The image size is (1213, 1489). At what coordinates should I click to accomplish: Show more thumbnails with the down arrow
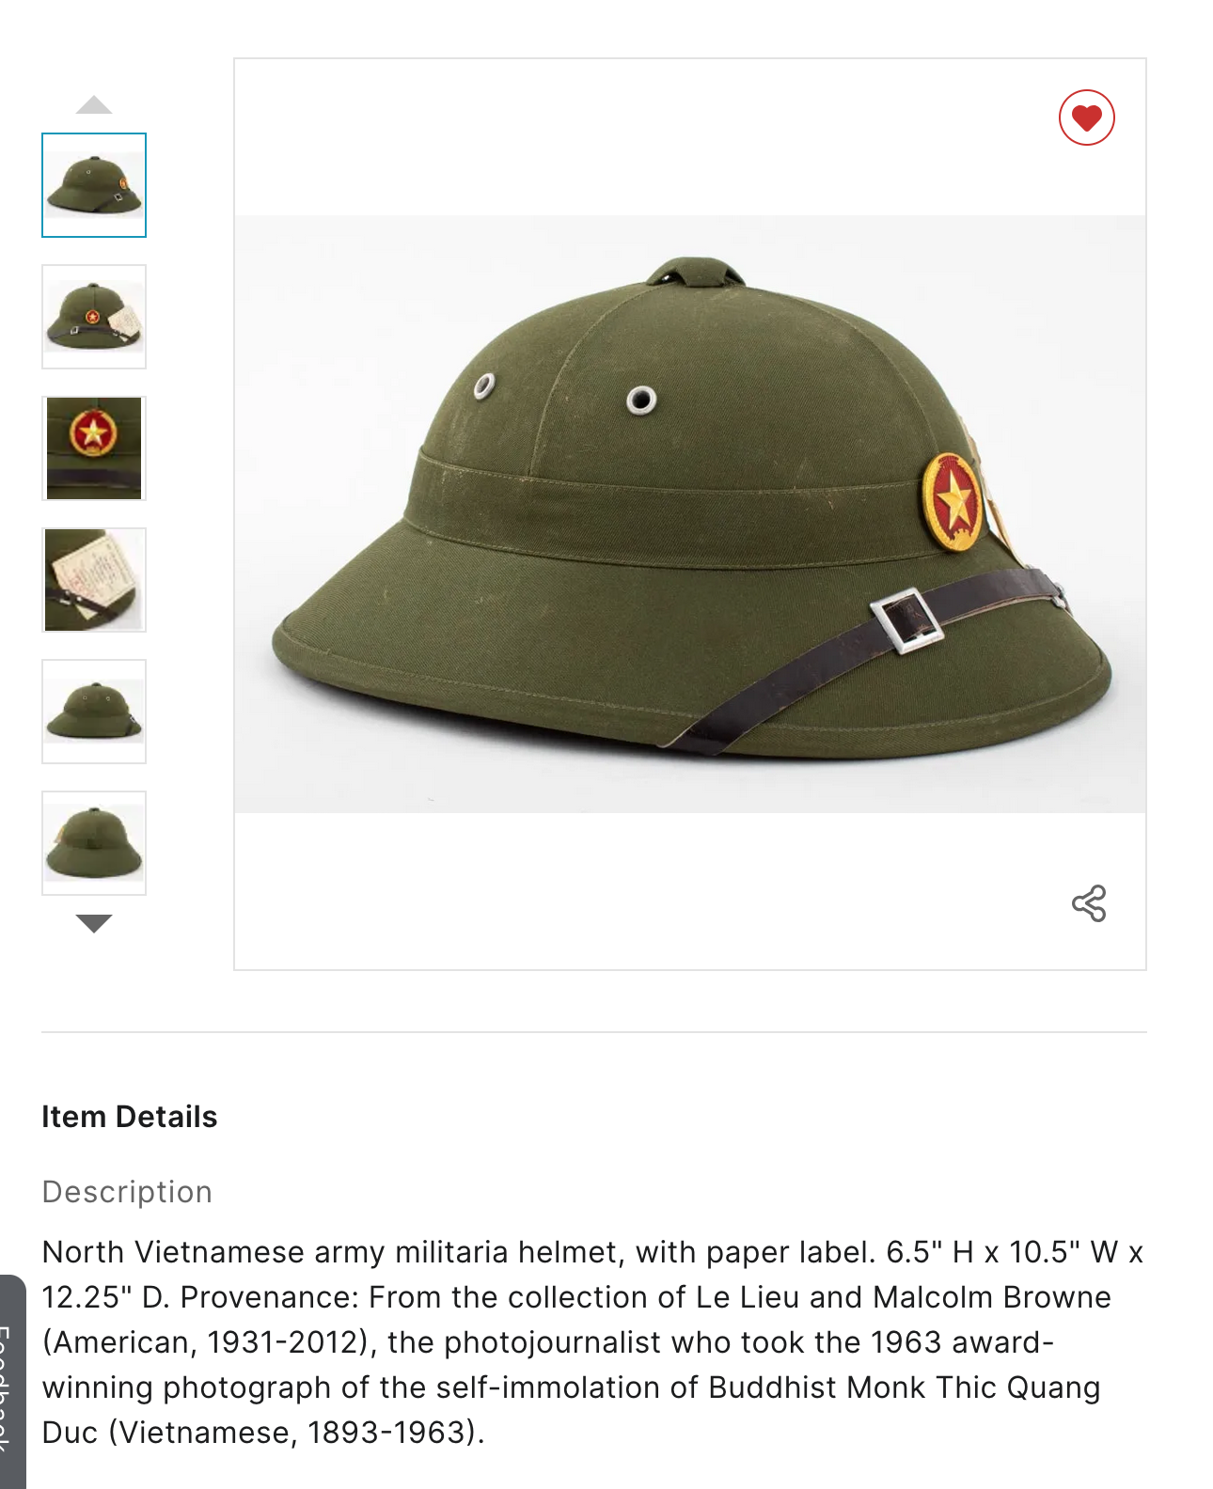[94, 923]
